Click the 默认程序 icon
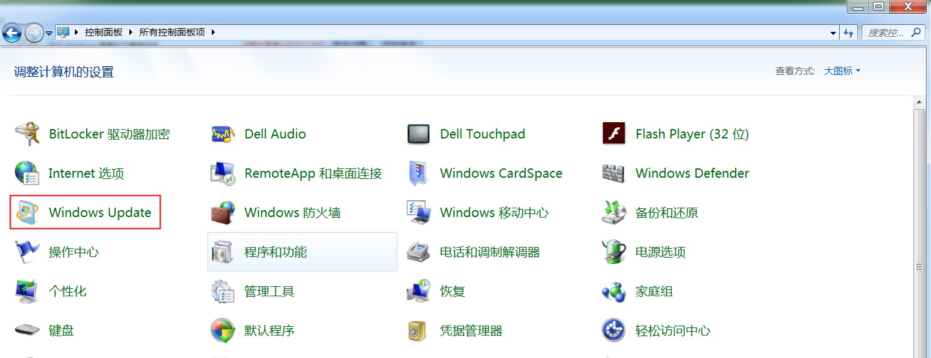This screenshot has width=931, height=358. coord(223,331)
